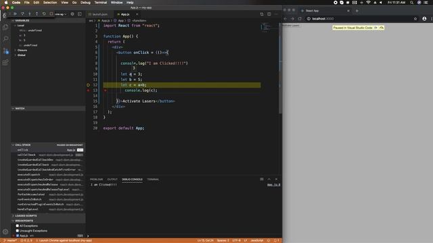This screenshot has height=243, width=433.
Task: Switch to the Problems panel tab
Action: [x=96, y=180]
